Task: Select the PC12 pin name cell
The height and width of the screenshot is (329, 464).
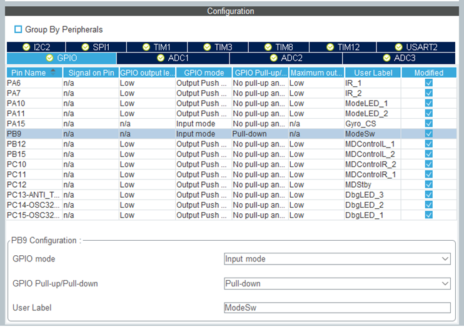Action: tap(34, 185)
